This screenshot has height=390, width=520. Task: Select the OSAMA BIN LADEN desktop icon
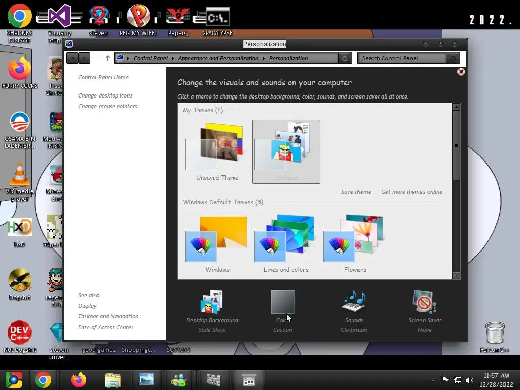click(x=20, y=130)
